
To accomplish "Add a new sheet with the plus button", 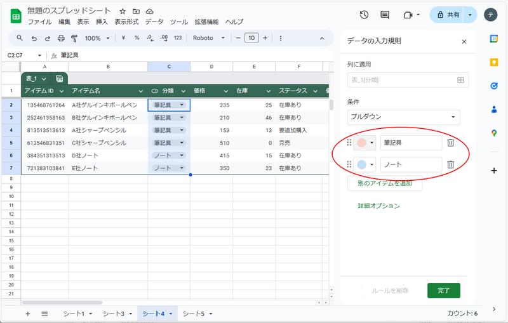I will [x=27, y=313].
